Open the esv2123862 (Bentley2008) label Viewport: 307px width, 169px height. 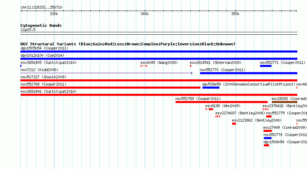257,120
